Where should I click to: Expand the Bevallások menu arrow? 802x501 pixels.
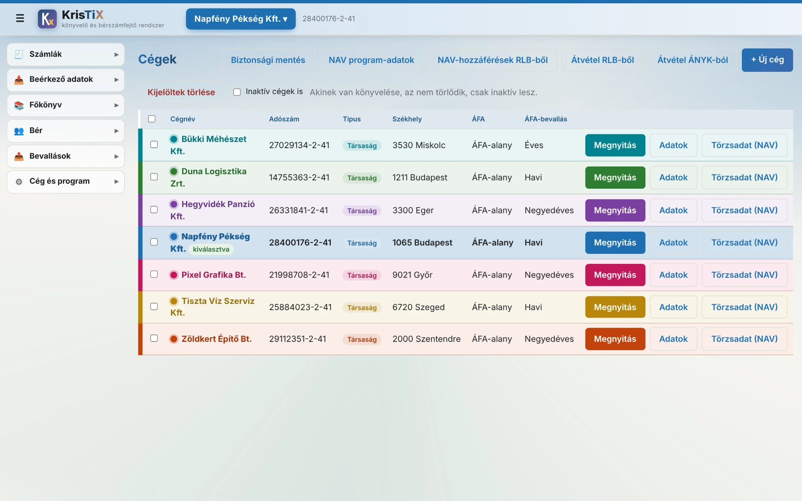point(117,157)
